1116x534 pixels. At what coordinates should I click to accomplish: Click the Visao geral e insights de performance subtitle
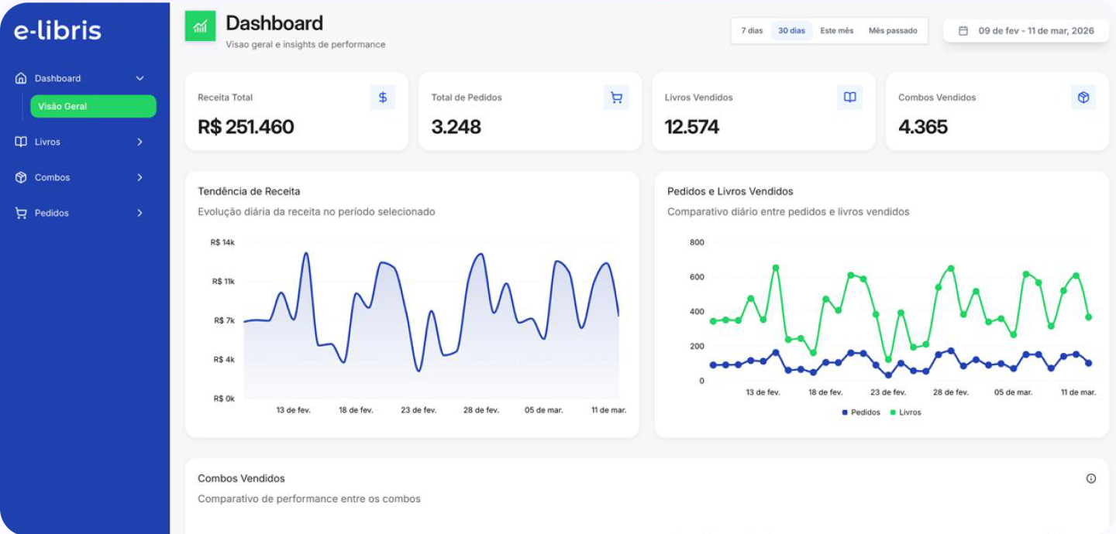coord(305,45)
